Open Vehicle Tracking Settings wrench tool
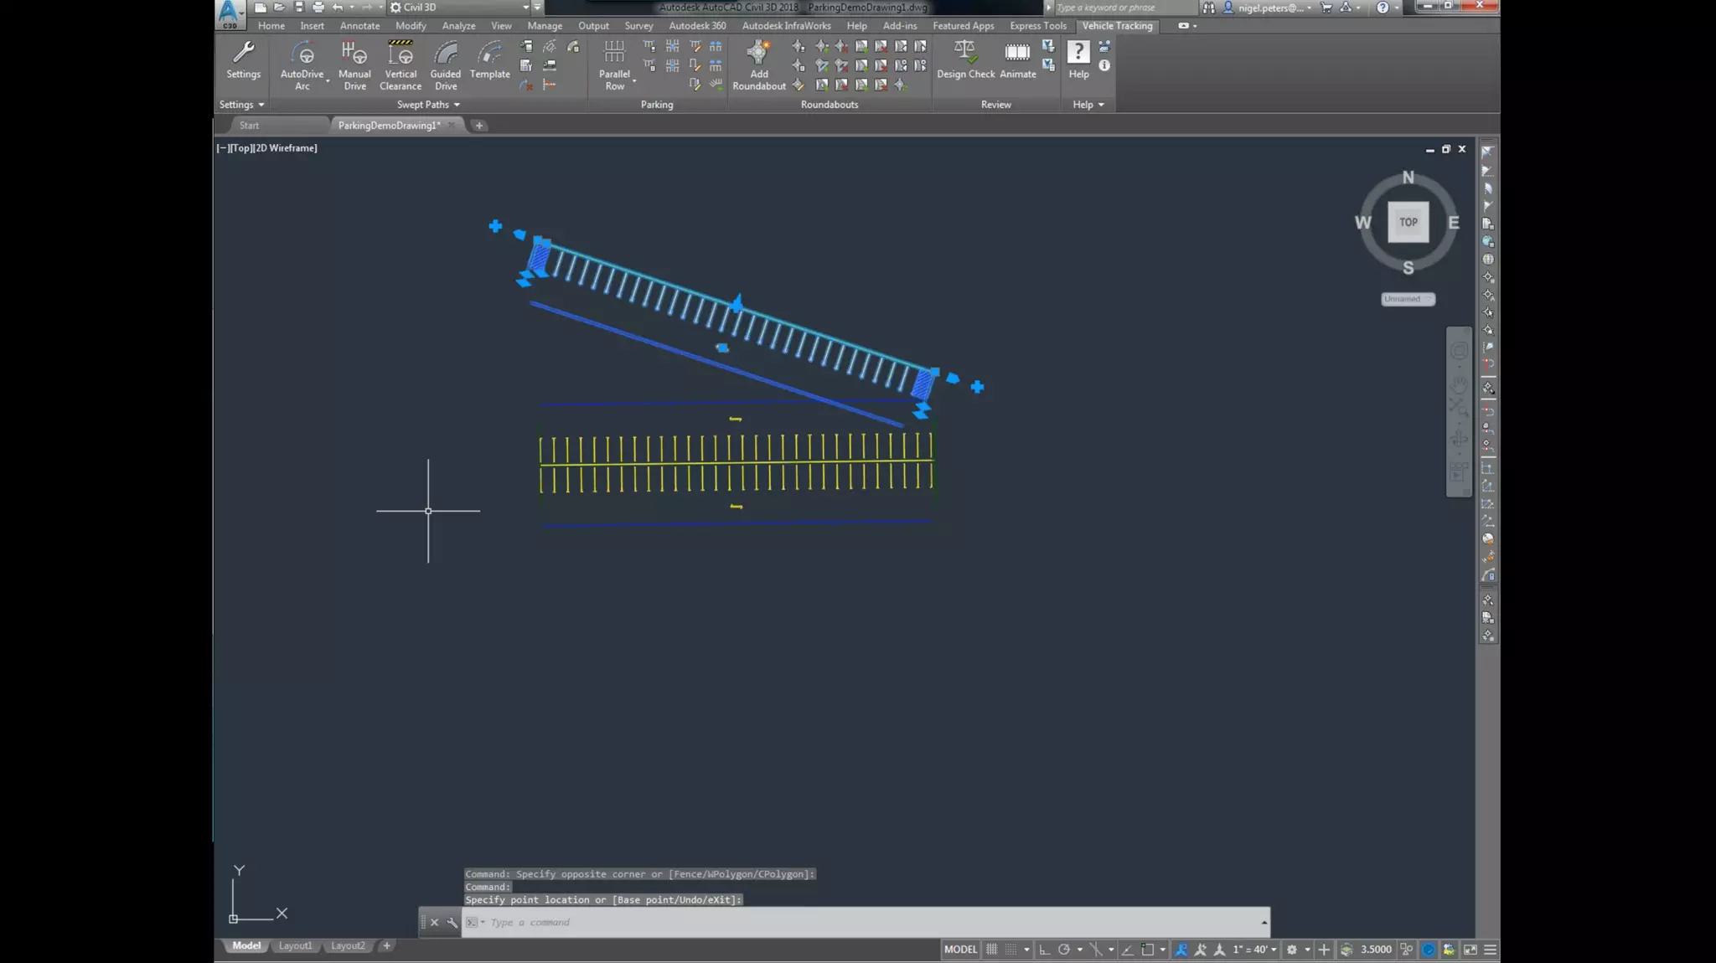 [x=243, y=59]
